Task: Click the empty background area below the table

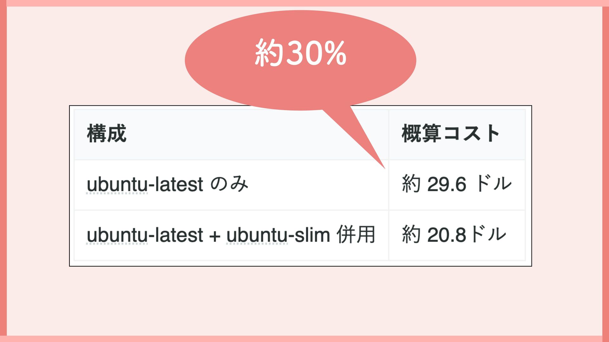Action: click(304, 301)
